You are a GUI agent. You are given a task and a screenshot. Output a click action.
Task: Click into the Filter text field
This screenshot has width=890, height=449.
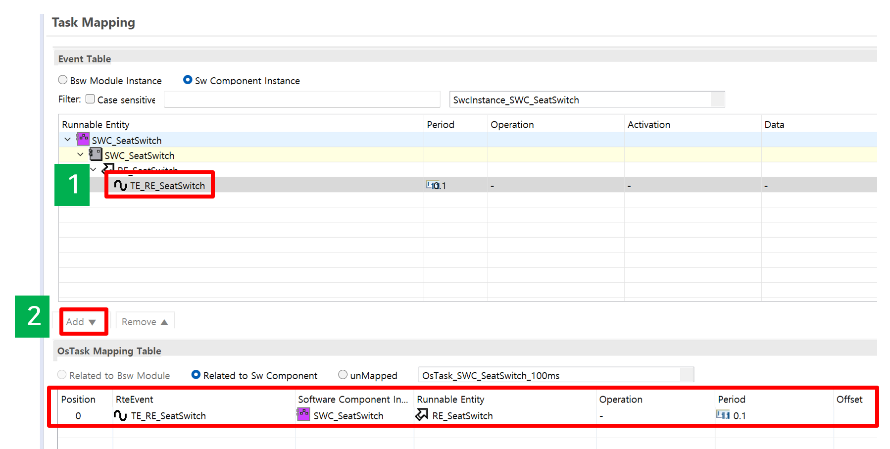301,100
